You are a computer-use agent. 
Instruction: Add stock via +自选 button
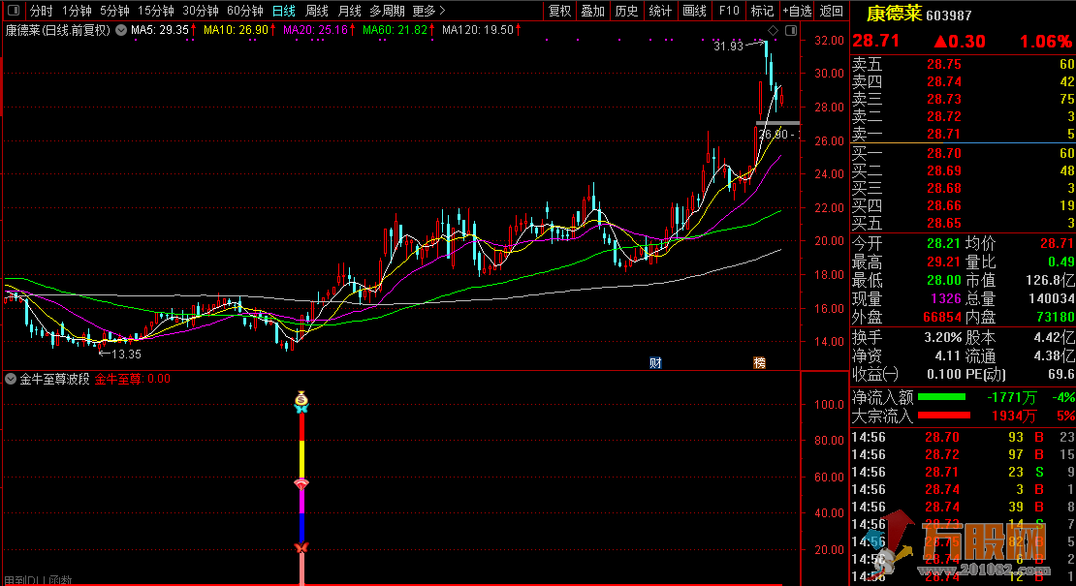[x=798, y=11]
